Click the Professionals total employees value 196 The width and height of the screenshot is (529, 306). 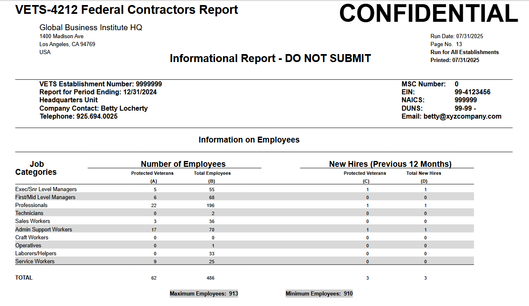click(210, 205)
